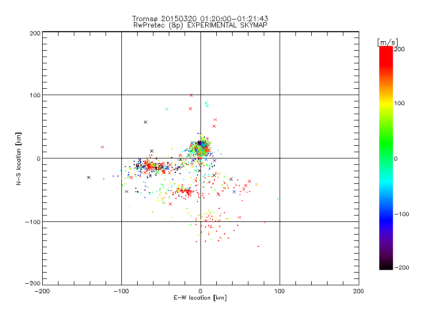This screenshot has height=317, width=422.
Task: Click the plot title 'Tromsø 20150320 01:20:00-01:21:43'
Action: pyautogui.click(x=200, y=18)
